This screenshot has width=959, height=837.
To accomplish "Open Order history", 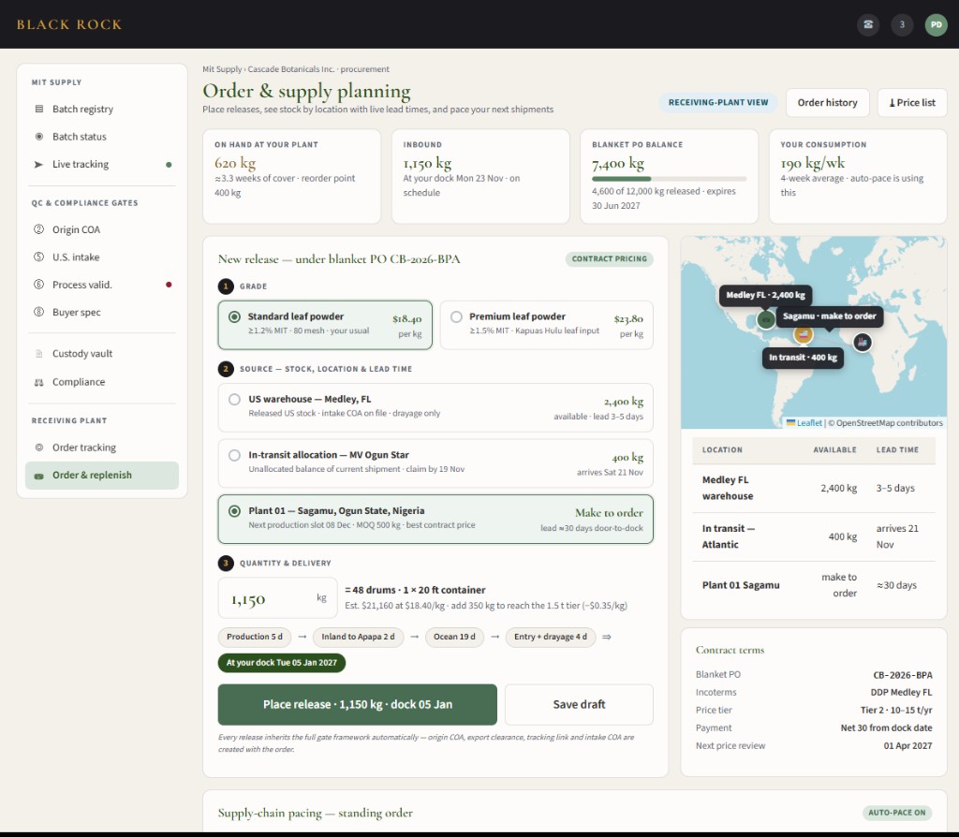I will [827, 103].
